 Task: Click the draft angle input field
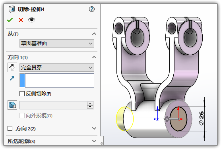[53, 105]
